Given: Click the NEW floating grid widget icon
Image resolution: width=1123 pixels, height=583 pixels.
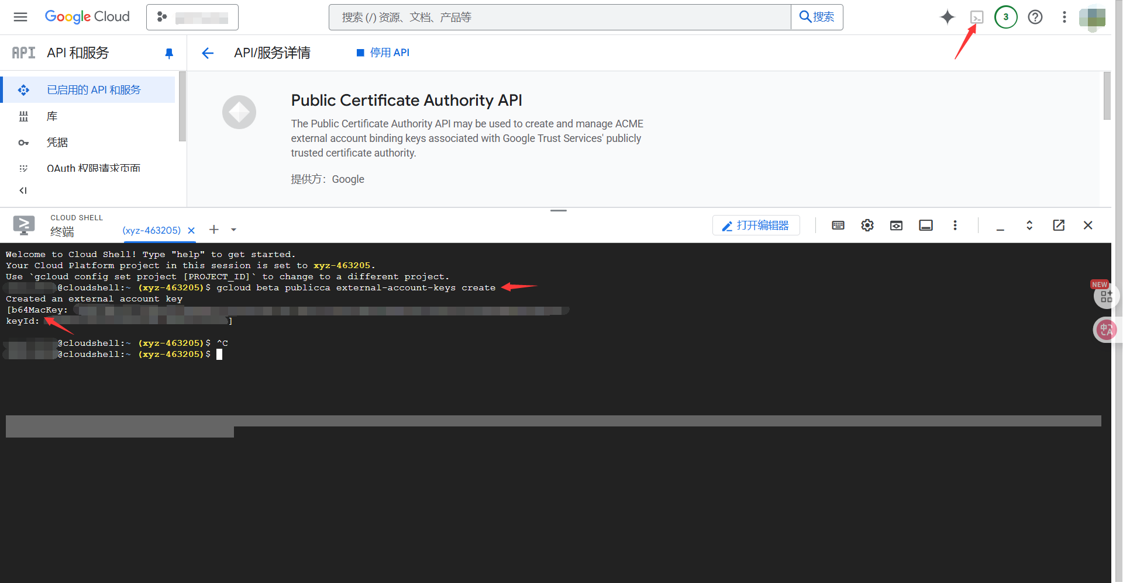Looking at the screenshot, I should coord(1105,296).
